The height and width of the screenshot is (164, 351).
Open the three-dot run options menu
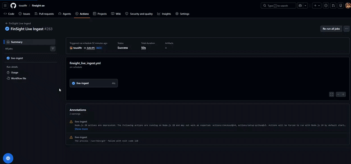tap(347, 29)
